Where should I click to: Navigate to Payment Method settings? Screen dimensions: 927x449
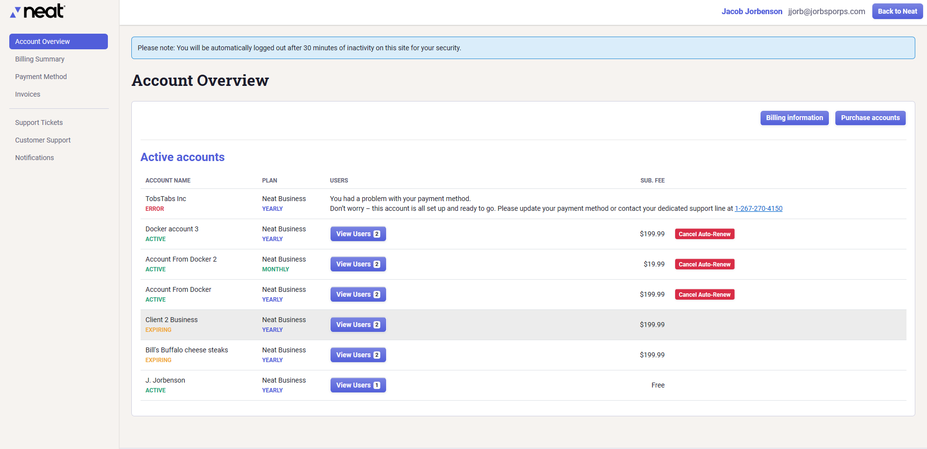pos(41,77)
